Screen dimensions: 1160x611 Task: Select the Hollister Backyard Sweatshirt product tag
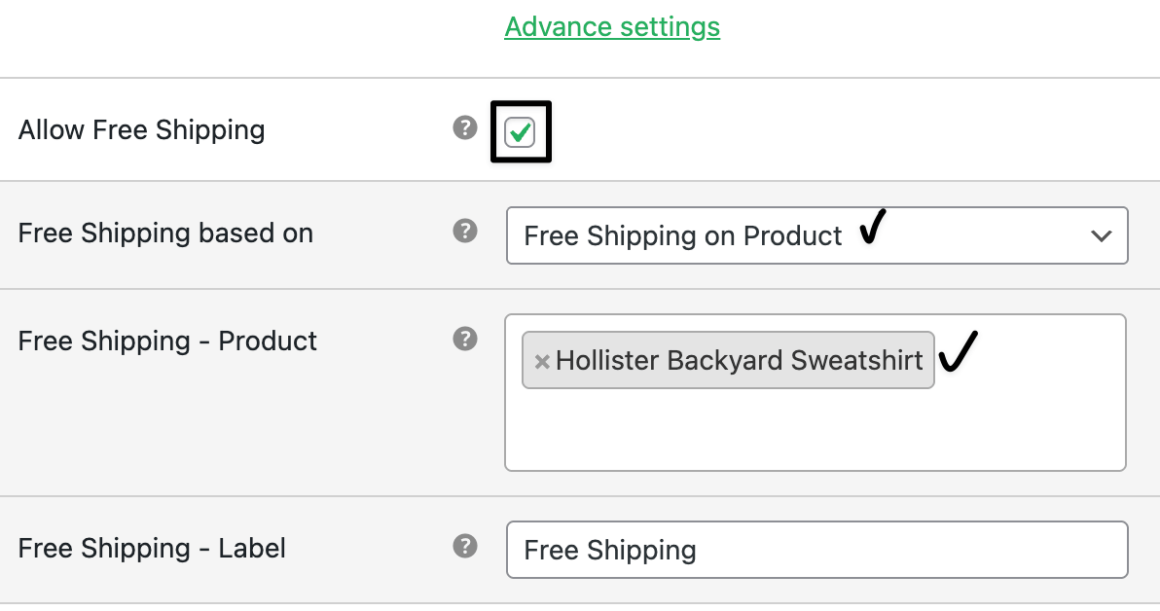tap(739, 361)
